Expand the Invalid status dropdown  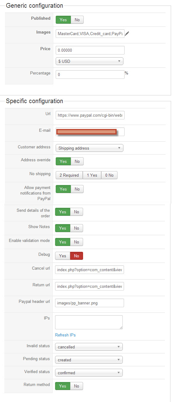[89, 347]
